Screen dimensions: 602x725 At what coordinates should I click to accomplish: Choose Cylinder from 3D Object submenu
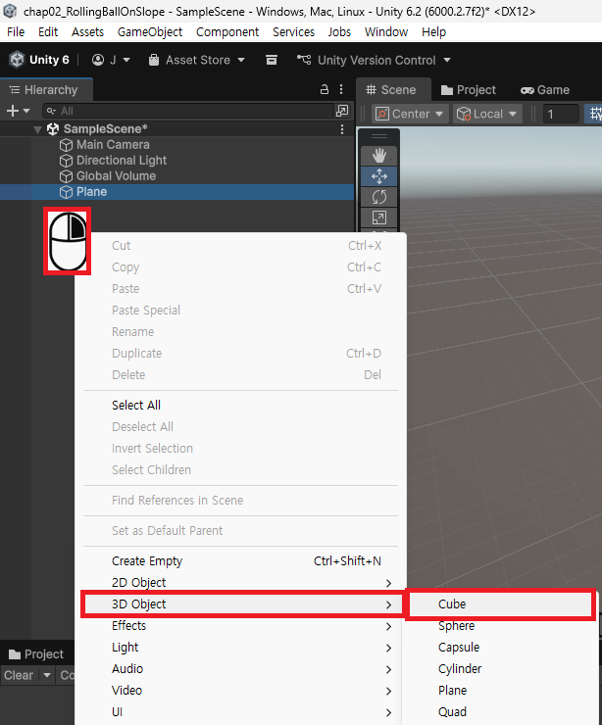point(501,669)
